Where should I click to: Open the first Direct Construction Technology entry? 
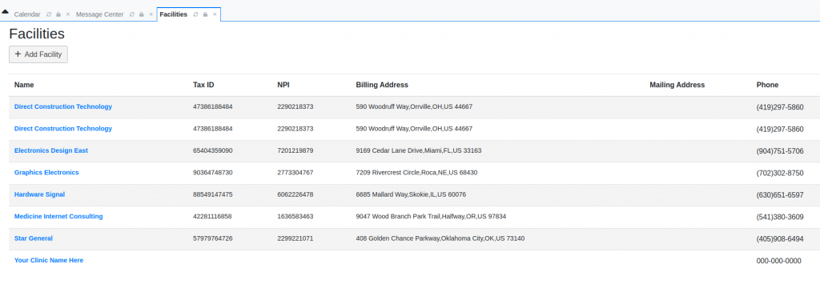pyautogui.click(x=63, y=106)
